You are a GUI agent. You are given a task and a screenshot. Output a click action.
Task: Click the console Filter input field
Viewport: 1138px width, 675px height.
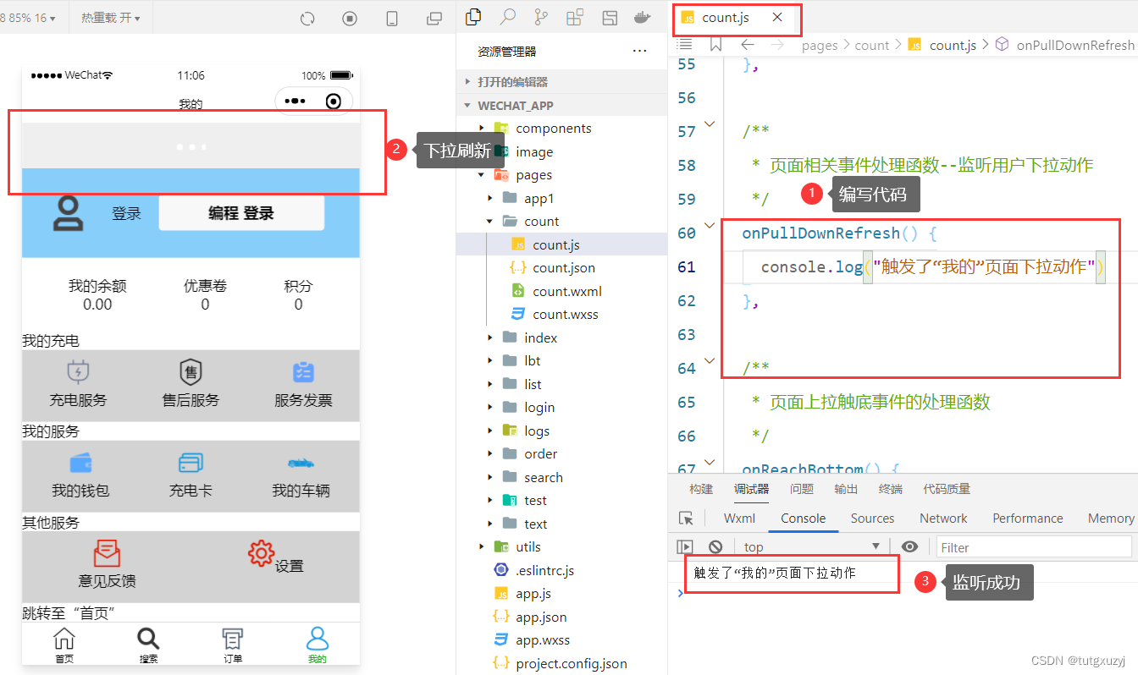point(1033,547)
